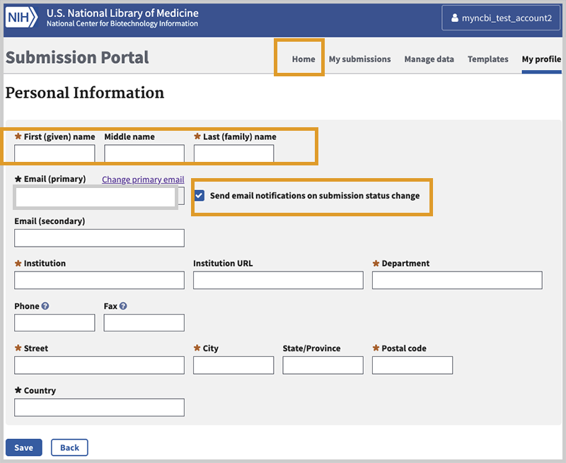Image resolution: width=566 pixels, height=463 pixels.
Task: Click the Country input field
Action: [99, 407]
